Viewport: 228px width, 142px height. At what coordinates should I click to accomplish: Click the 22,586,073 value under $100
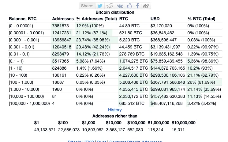69,130
